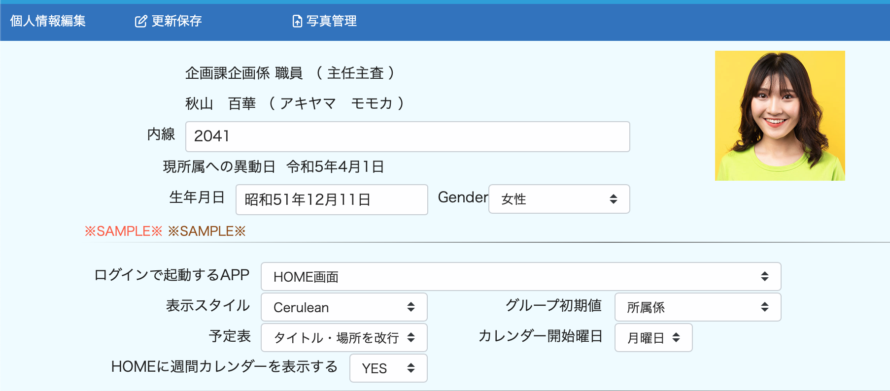
Task: Open 写真管理 photo management
Action: coord(331,21)
